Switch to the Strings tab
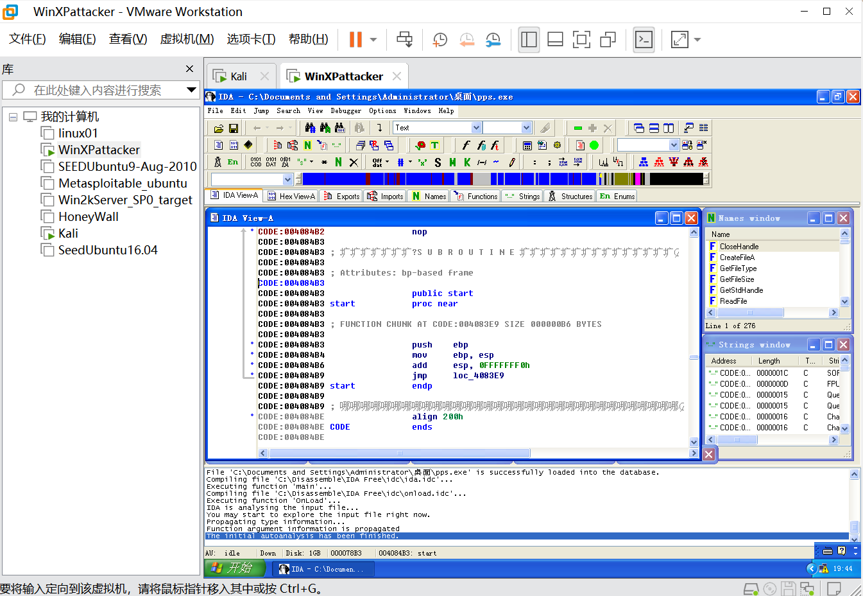This screenshot has height=596, width=863. 522,196
